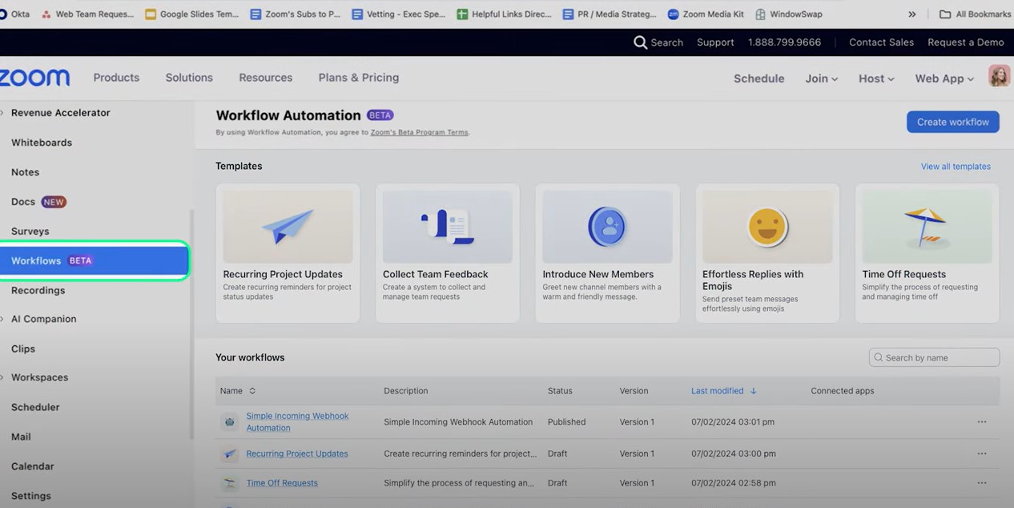The height and width of the screenshot is (508, 1014).
Task: Toggle the Last modified sort direction
Action: coord(751,390)
